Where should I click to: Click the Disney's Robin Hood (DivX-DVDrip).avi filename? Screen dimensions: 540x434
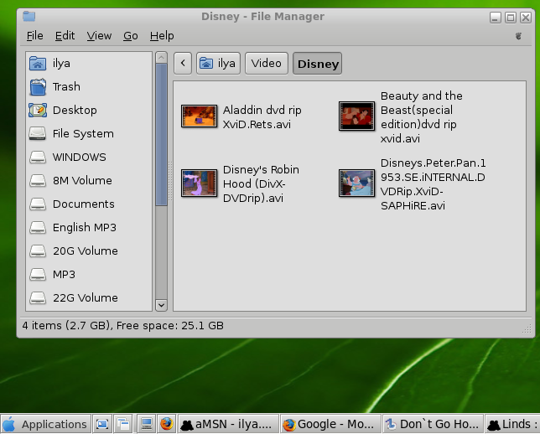pos(261,183)
